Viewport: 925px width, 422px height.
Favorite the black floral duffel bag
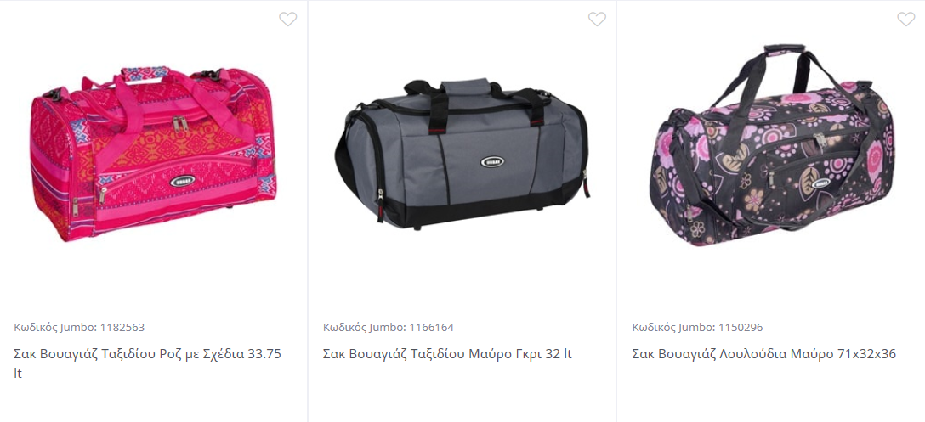906,20
